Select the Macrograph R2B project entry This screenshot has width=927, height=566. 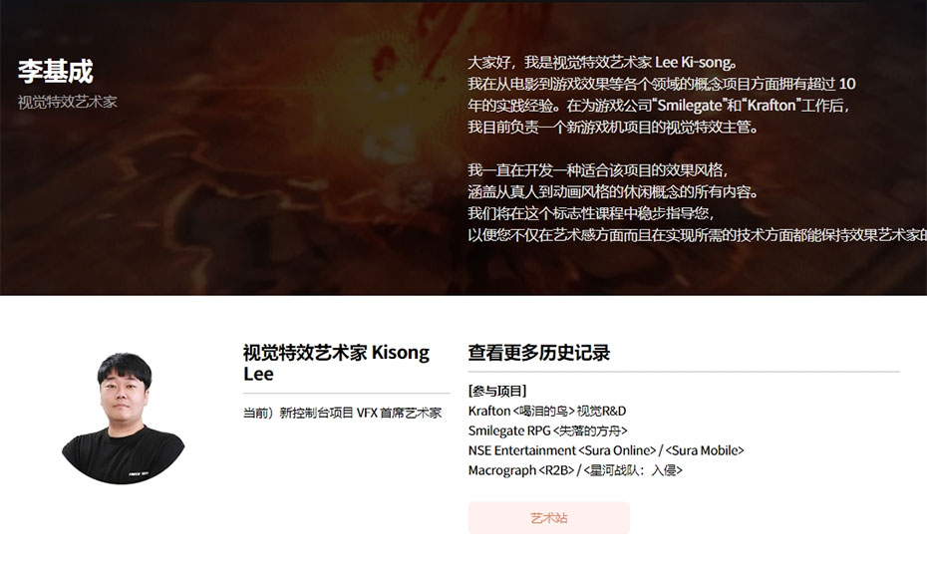point(575,471)
